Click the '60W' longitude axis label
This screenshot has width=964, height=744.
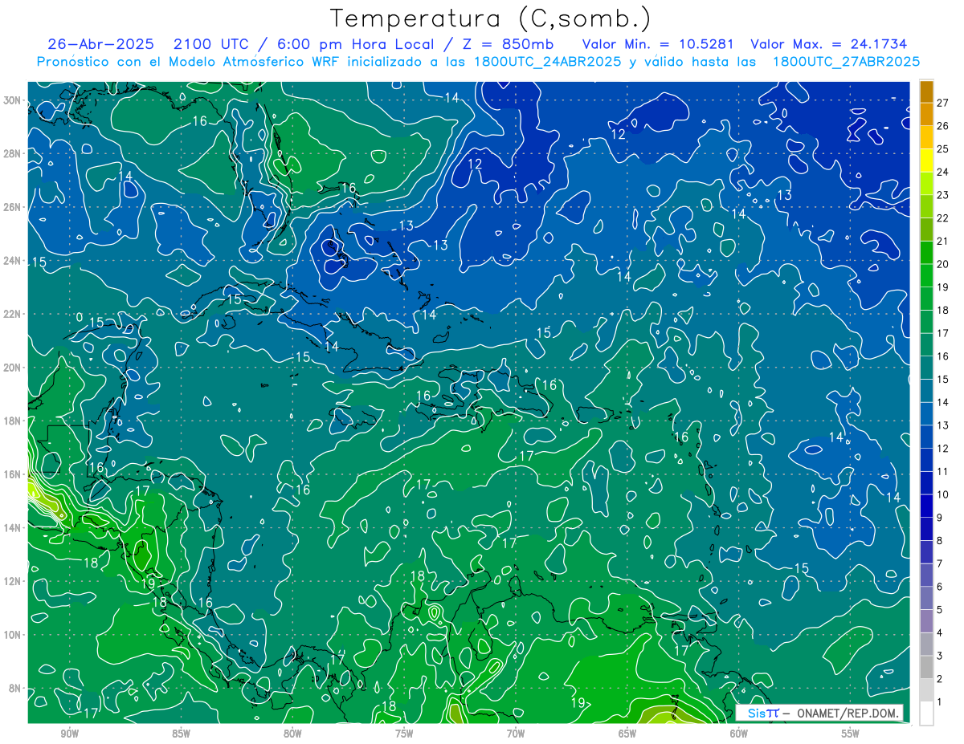[x=739, y=734]
